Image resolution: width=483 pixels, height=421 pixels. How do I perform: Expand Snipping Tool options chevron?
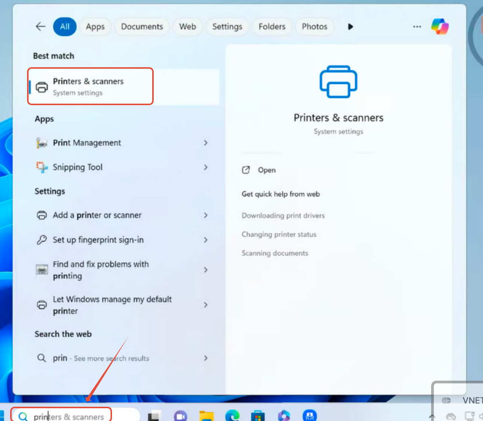[206, 167]
